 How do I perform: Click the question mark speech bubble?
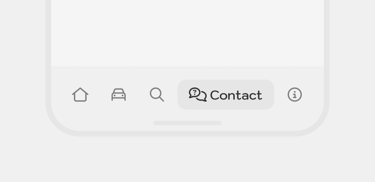(195, 93)
